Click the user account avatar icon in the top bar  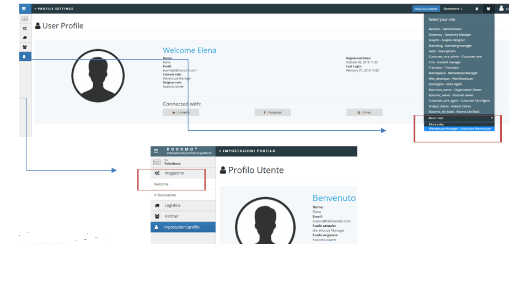pyautogui.click(x=501, y=8)
